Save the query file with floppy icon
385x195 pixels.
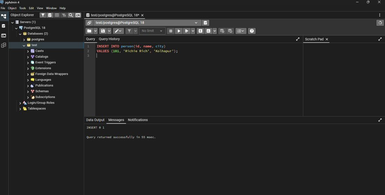coord(103,31)
